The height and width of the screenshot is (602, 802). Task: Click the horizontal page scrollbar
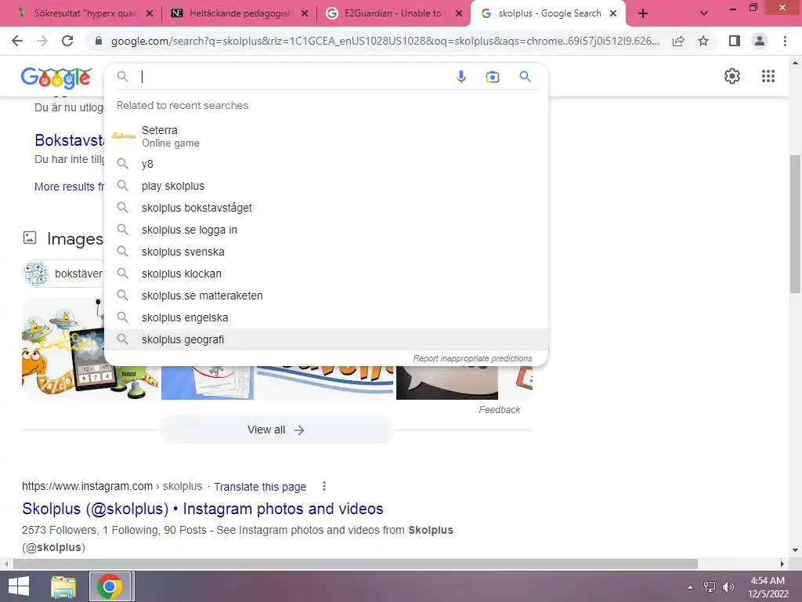[356, 564]
